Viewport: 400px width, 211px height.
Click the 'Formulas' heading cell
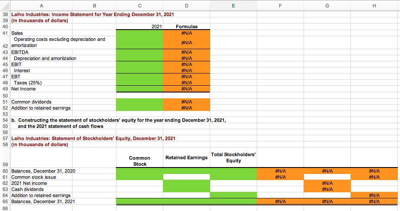[186, 27]
